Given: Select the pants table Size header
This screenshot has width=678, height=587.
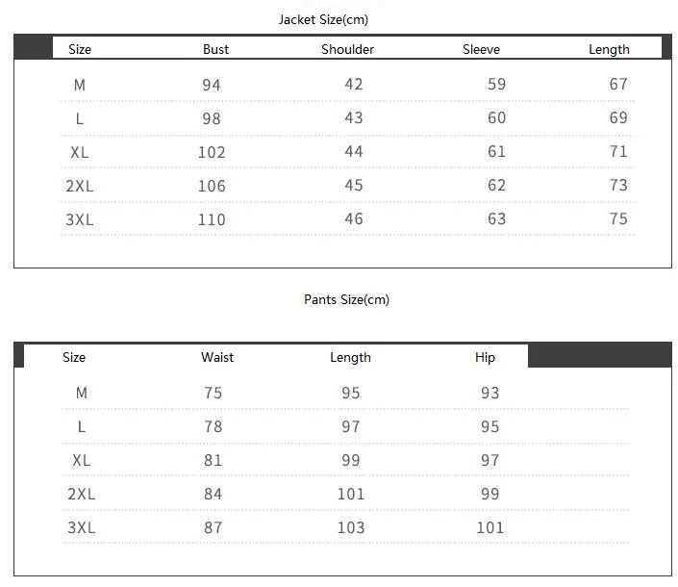Looking at the screenshot, I should tap(74, 357).
